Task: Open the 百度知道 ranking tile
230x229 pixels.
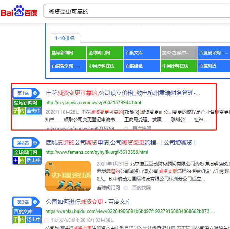Action: 214,66
